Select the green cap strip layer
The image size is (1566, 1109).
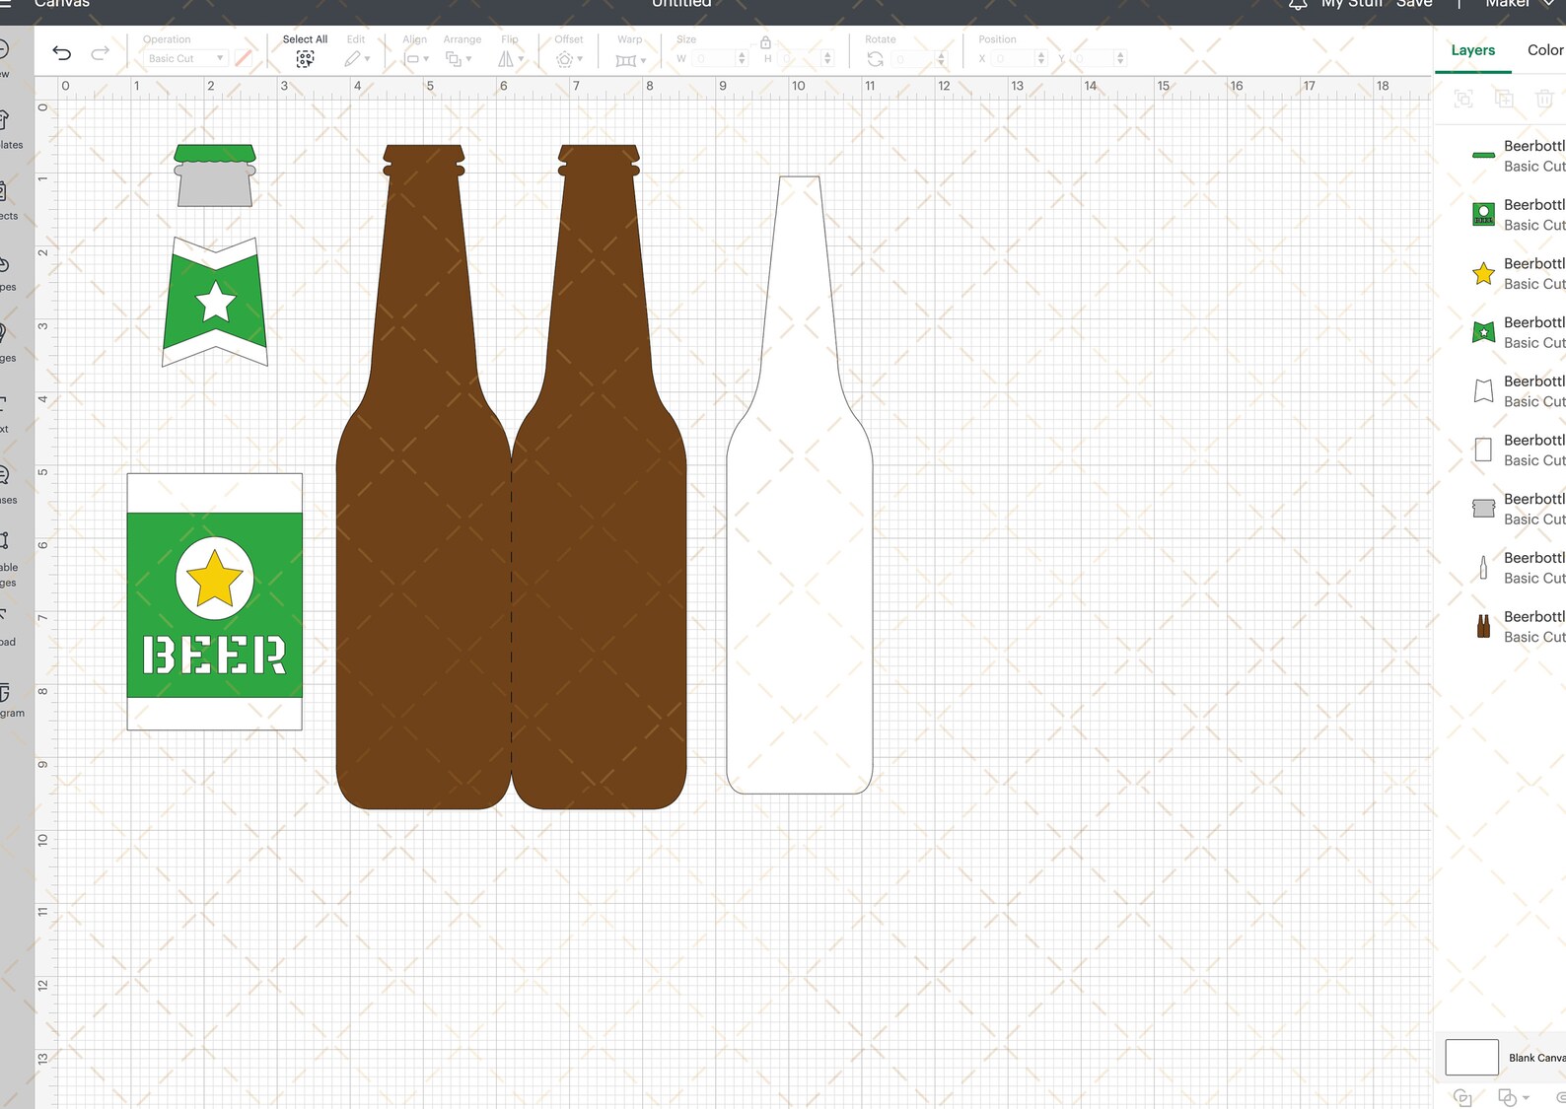click(x=1501, y=156)
